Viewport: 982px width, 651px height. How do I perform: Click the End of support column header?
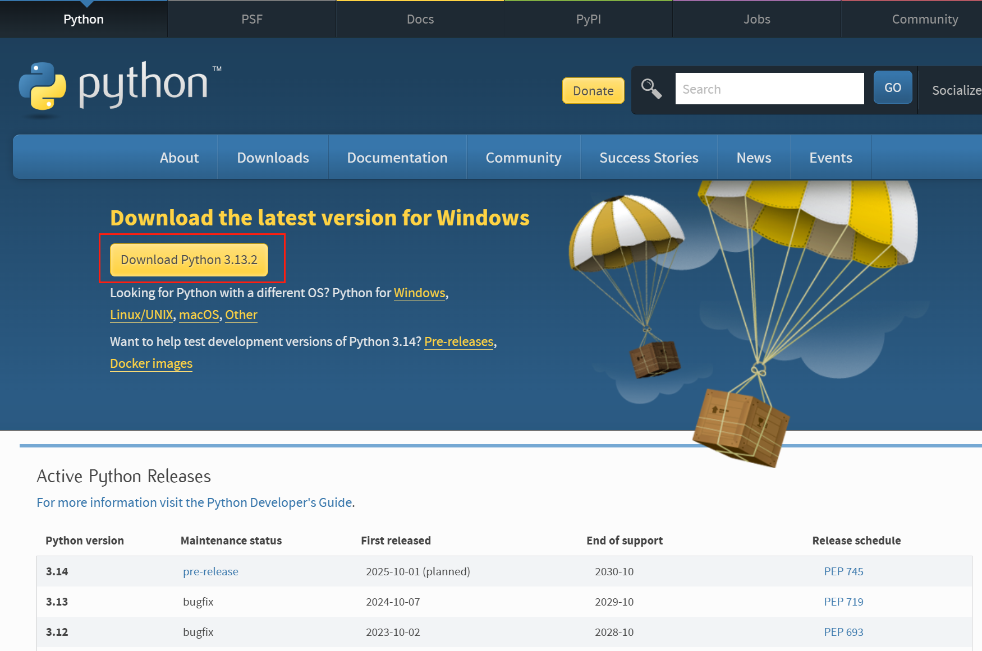coord(625,541)
